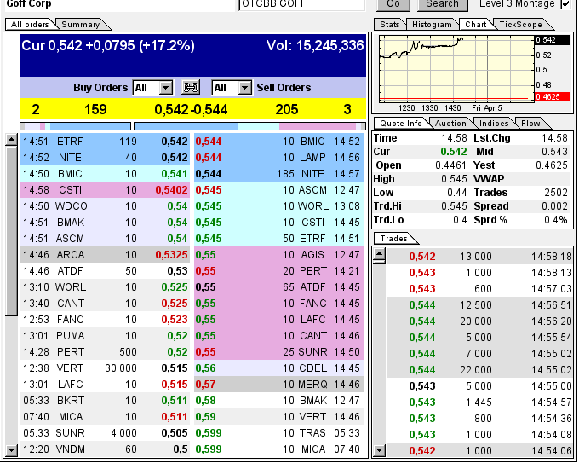Viewport: 579px width, 463px height.
Task: Click the order book scroll down arrow
Action: [x=11, y=450]
